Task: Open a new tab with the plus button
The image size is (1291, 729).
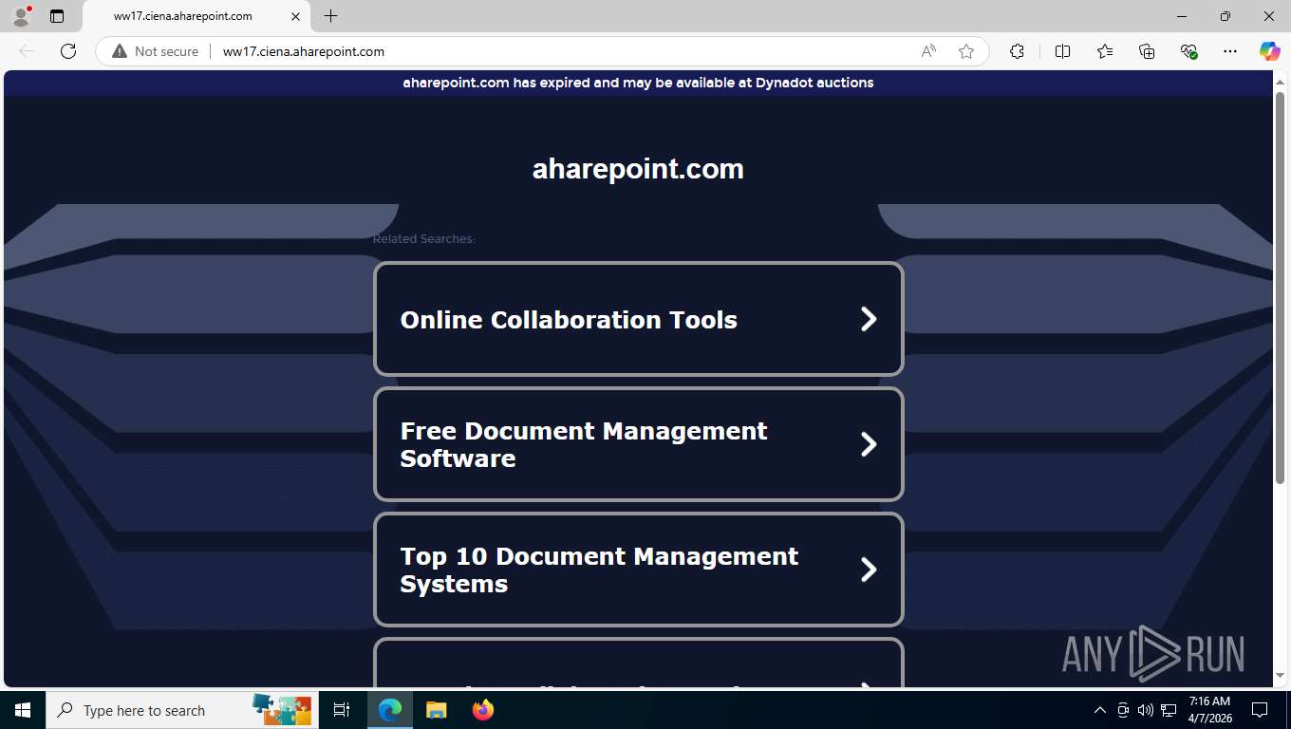Action: coord(330,16)
